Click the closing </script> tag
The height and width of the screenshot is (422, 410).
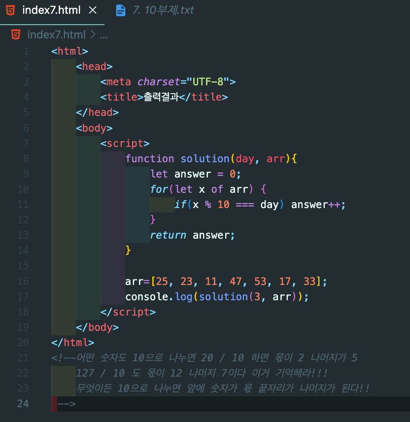click(x=128, y=312)
